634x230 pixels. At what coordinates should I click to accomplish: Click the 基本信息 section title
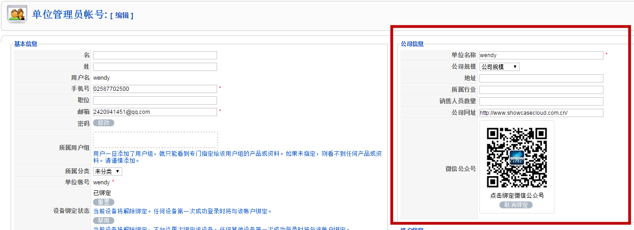(x=25, y=44)
